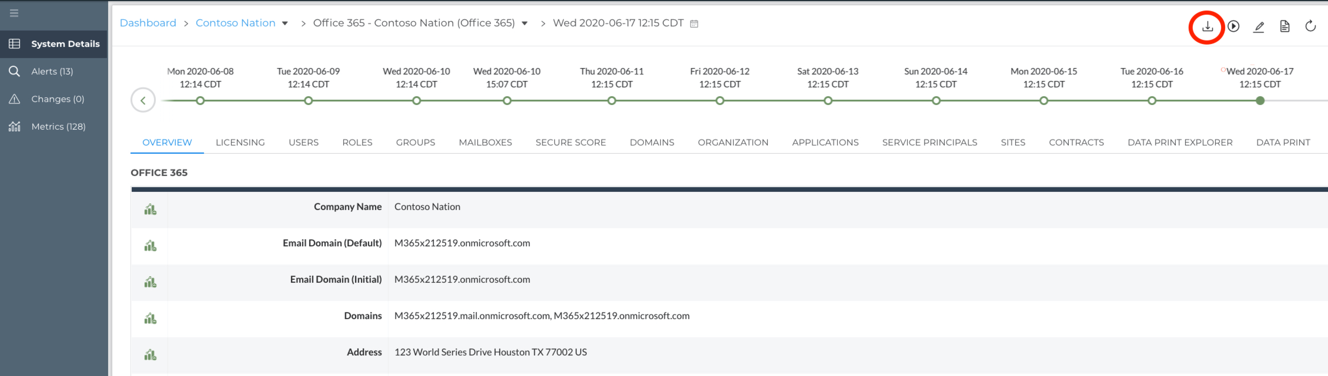The width and height of the screenshot is (1328, 376).
Task: Click the refresh icon
Action: click(x=1310, y=26)
